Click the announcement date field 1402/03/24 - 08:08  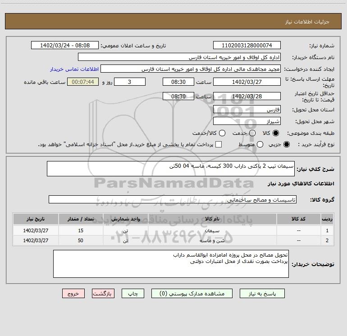point(65,46)
